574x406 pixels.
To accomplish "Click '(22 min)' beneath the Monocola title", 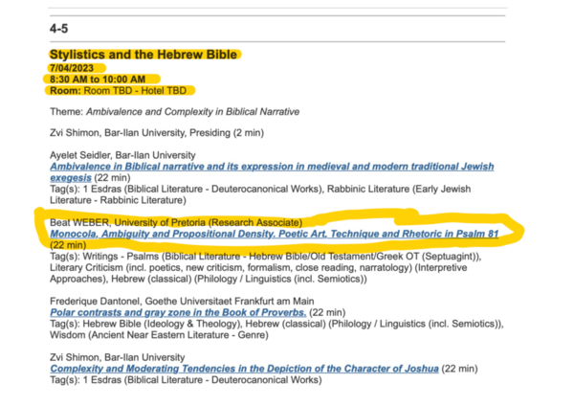I will click(x=69, y=244).
